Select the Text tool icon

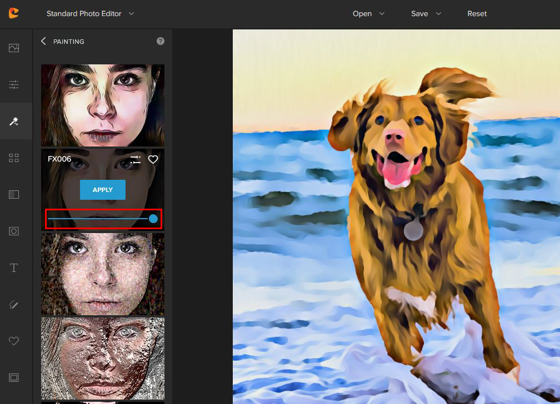pyautogui.click(x=14, y=268)
